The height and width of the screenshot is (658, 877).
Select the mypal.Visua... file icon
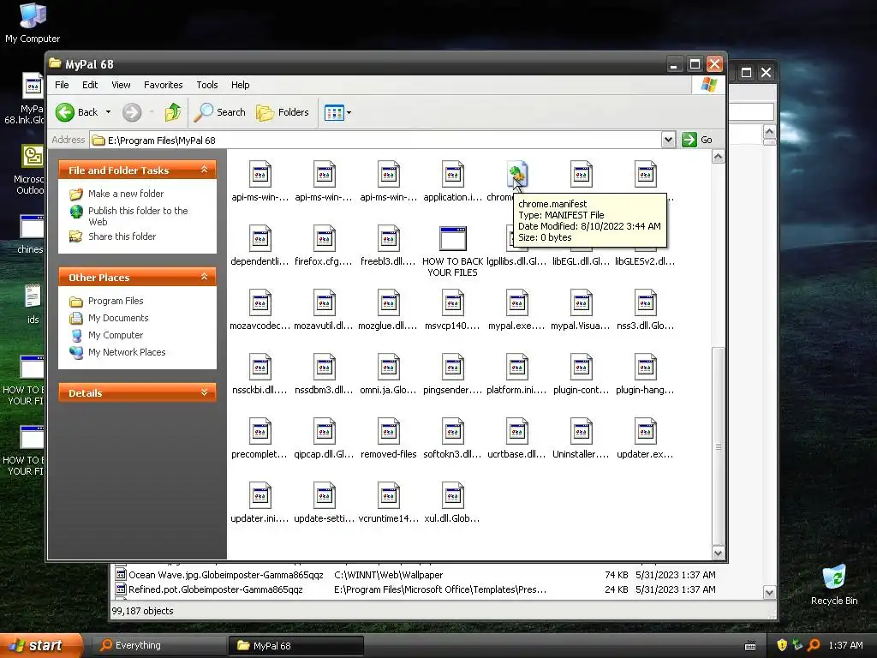582,302
